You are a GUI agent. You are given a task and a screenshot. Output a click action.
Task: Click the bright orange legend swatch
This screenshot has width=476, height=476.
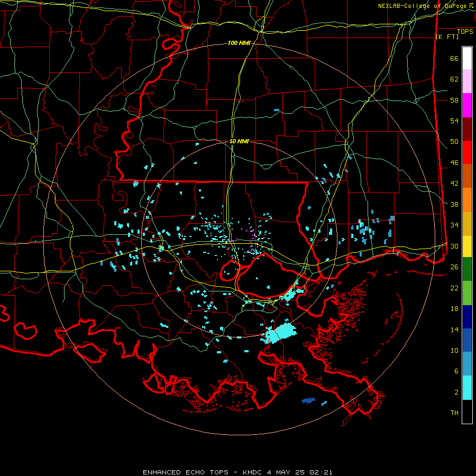click(467, 200)
